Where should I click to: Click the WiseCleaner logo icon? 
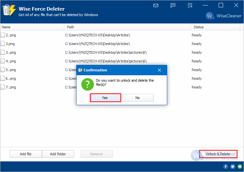click(x=210, y=16)
